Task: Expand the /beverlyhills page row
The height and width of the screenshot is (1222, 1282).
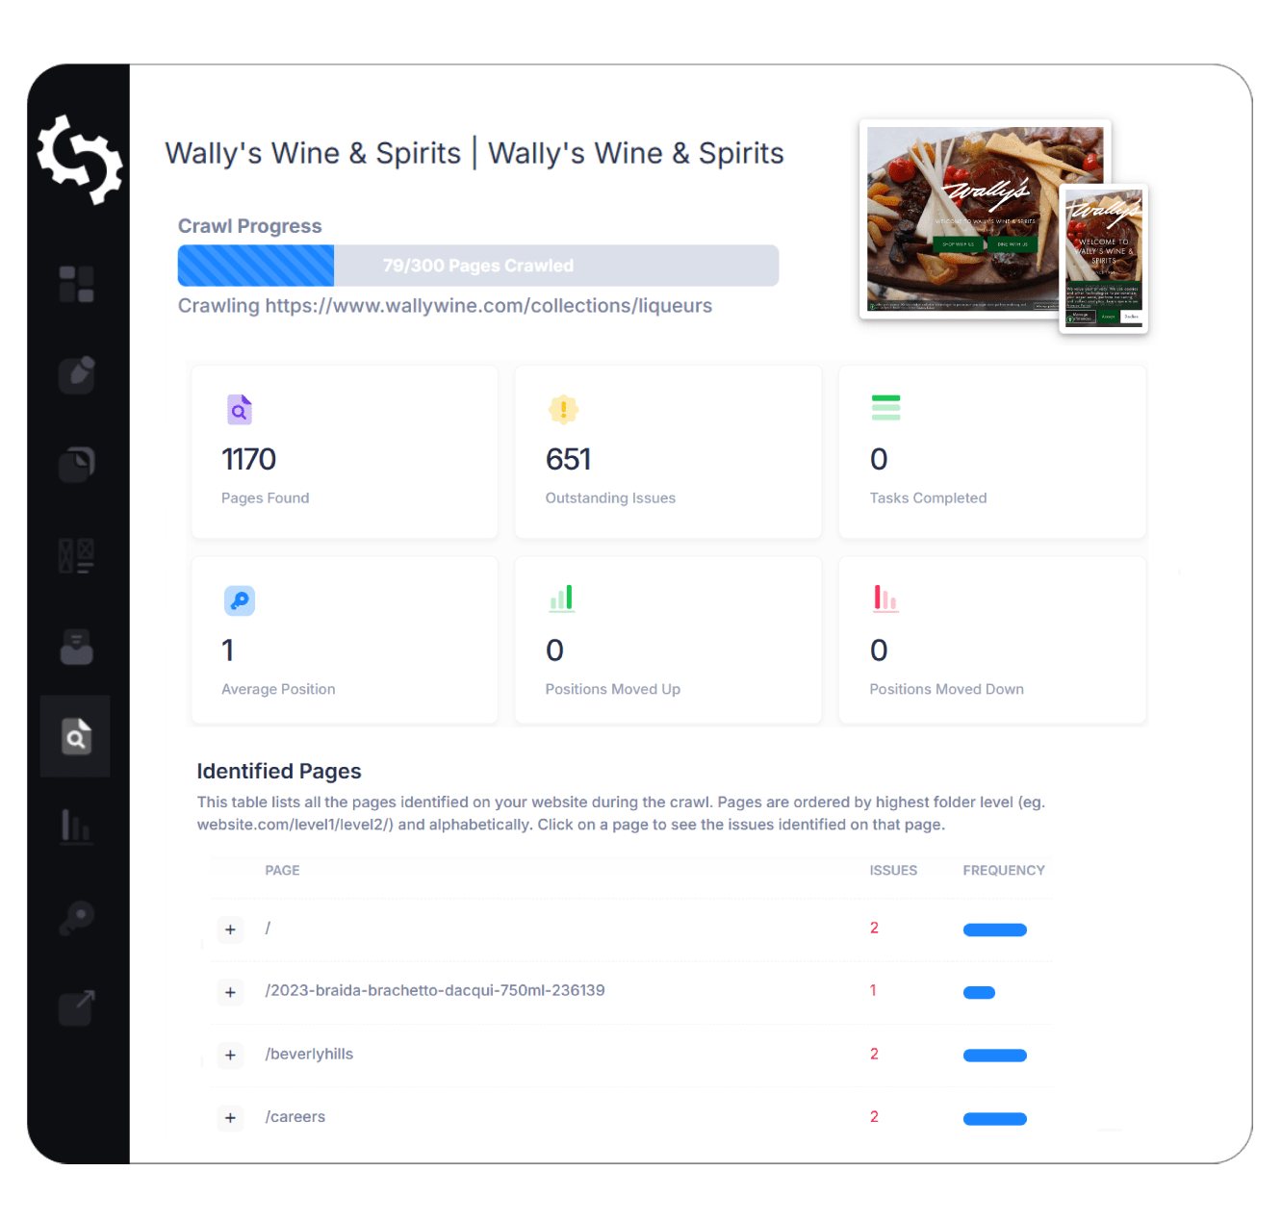Action: [230, 1056]
